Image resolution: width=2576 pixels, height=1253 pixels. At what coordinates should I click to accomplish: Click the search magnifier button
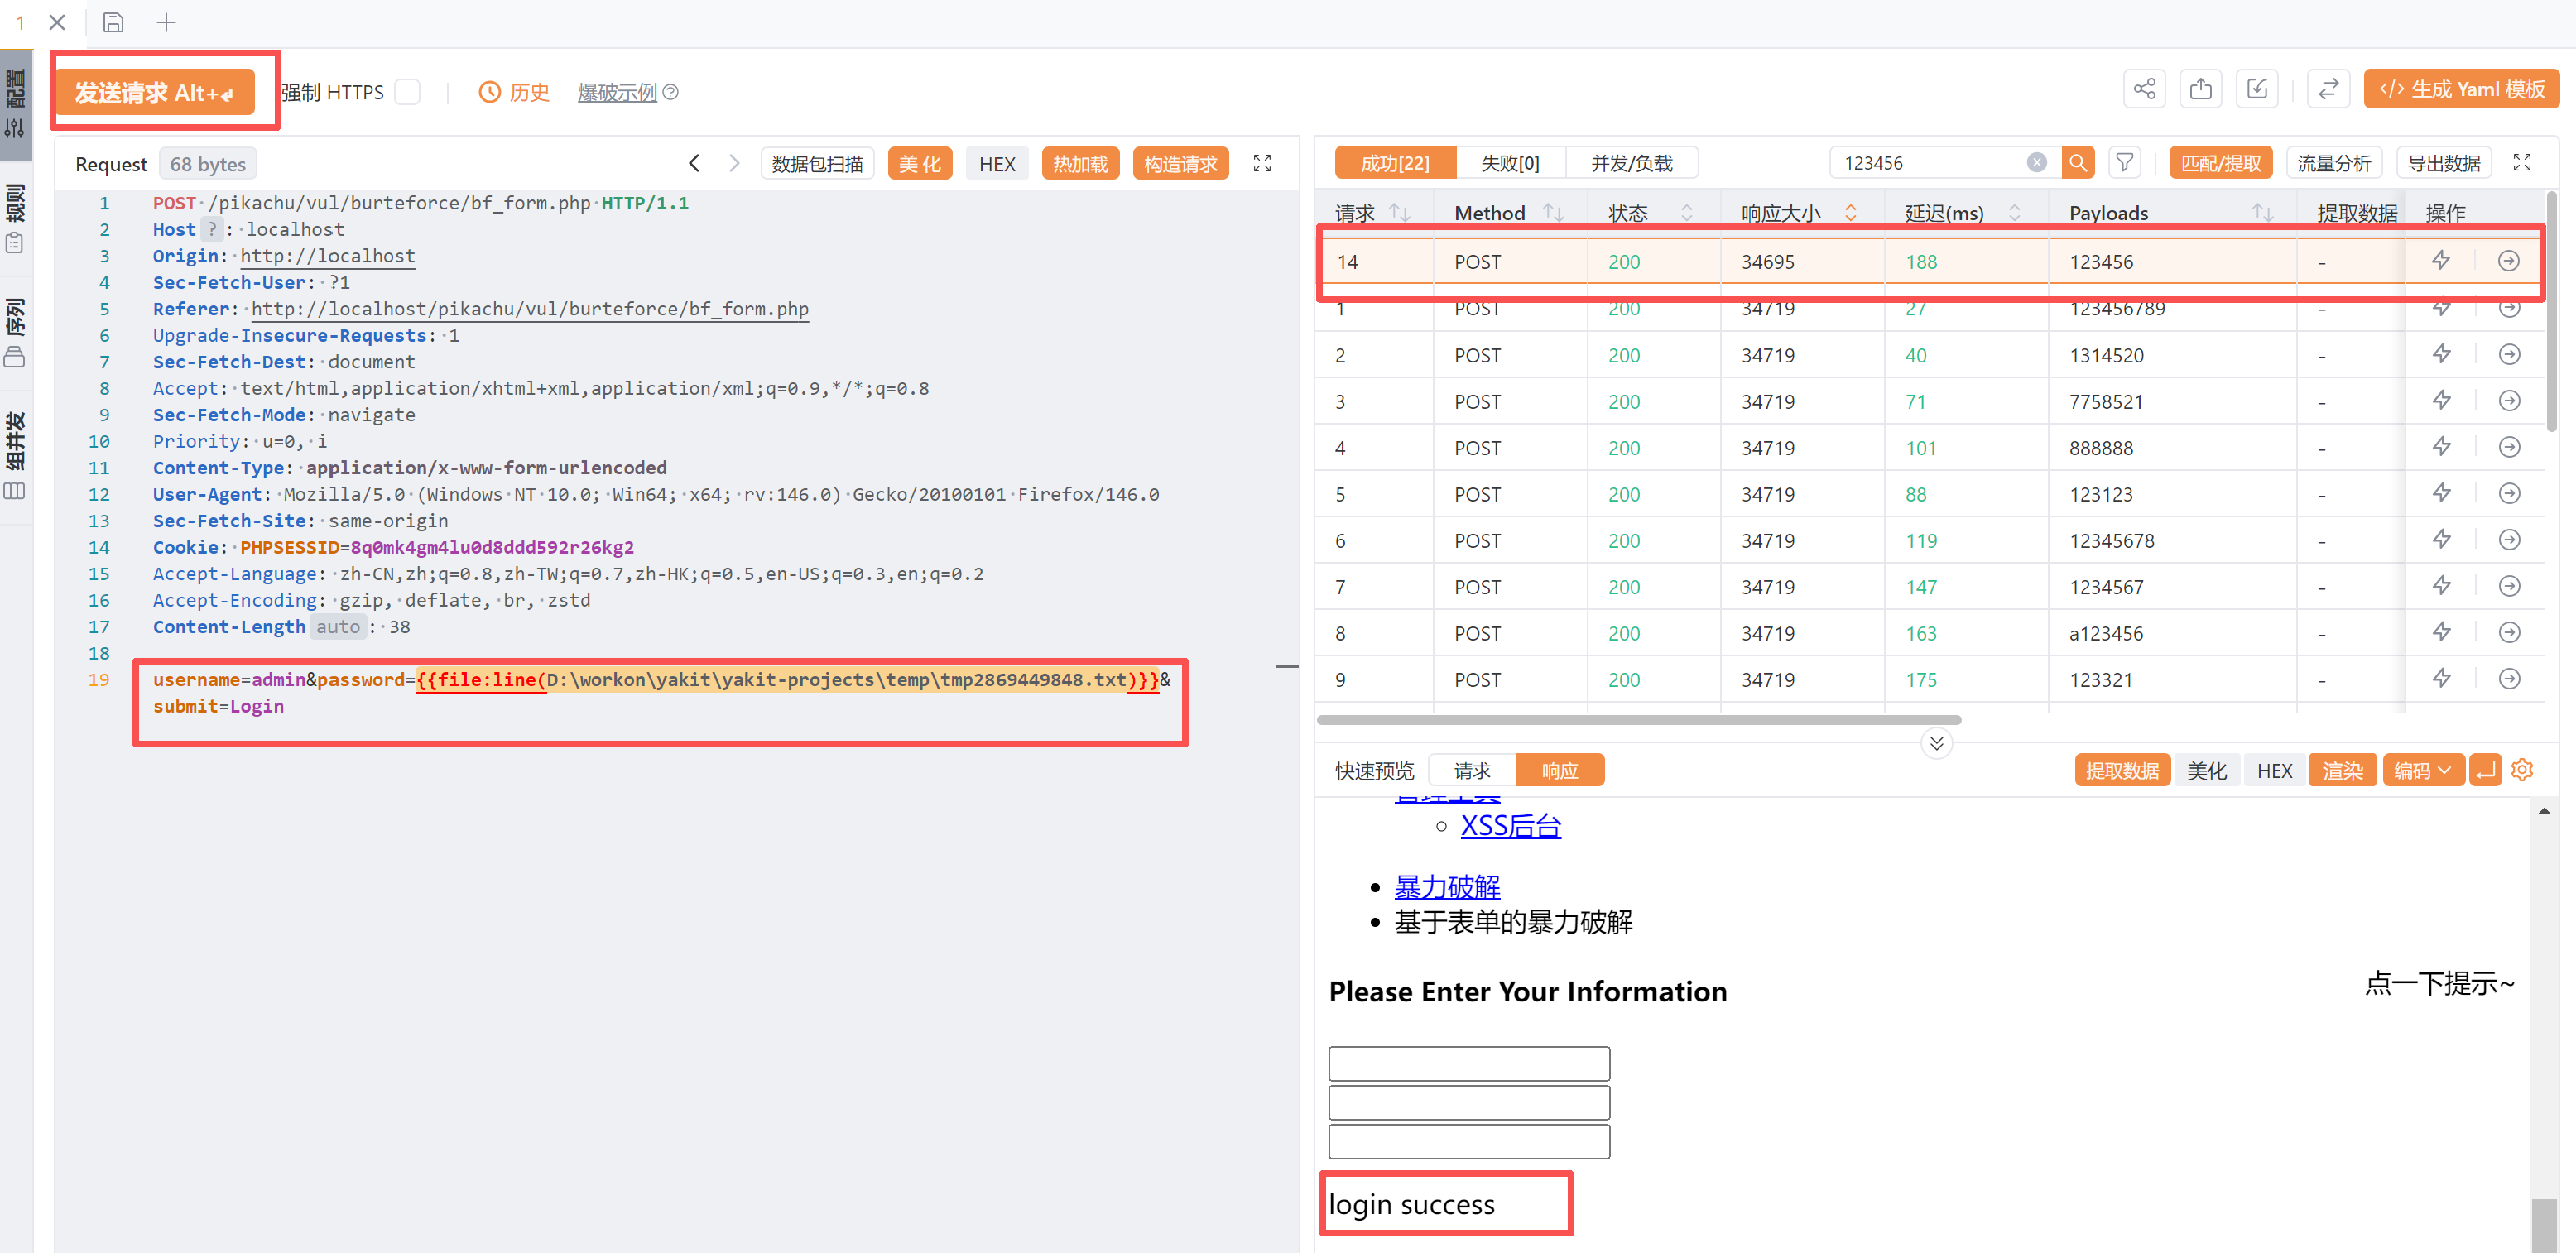click(x=2077, y=163)
